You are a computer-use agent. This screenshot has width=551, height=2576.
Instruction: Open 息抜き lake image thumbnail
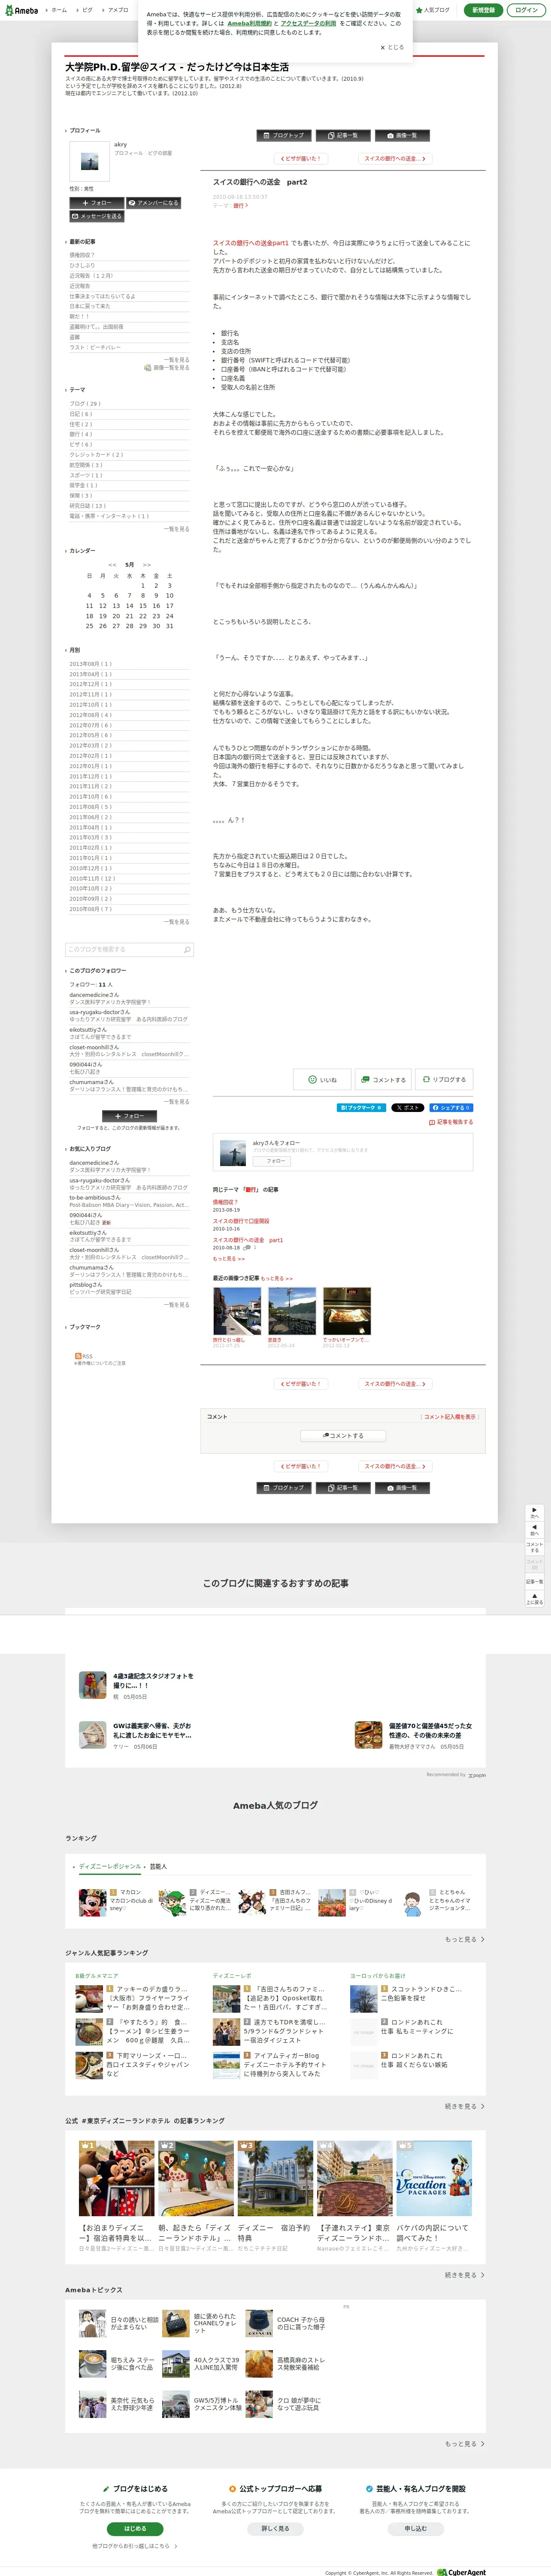[292, 1311]
